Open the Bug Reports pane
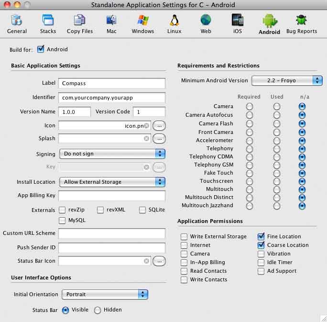 [x=301, y=23]
